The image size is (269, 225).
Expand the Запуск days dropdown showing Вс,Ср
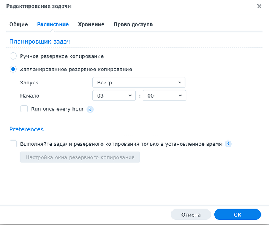click(x=138, y=82)
